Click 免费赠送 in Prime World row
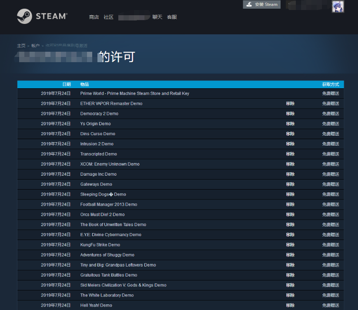 click(331, 93)
